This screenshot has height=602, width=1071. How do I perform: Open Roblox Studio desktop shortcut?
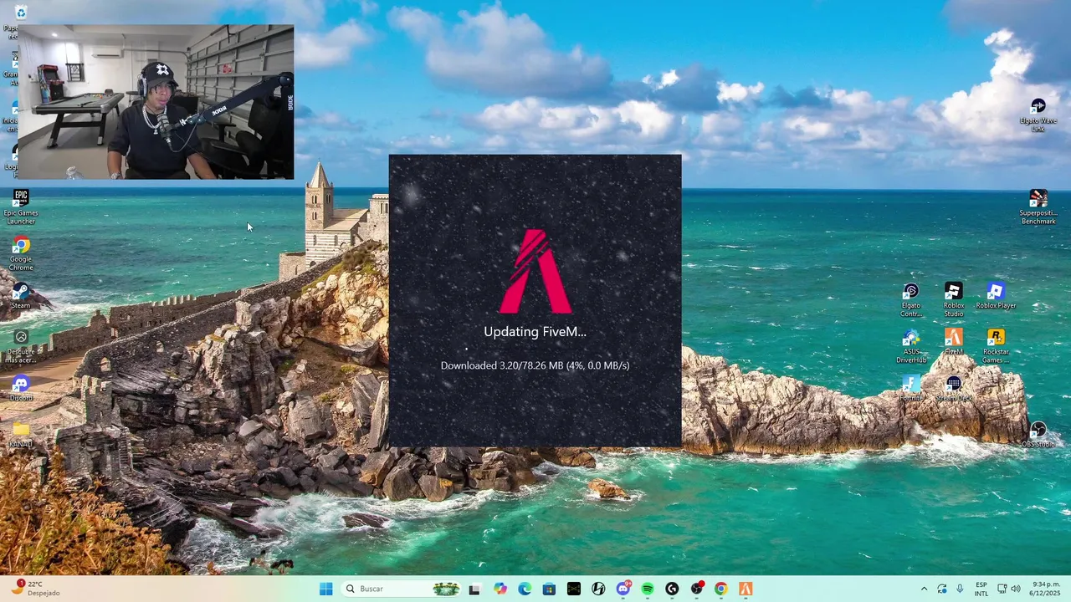pyautogui.click(x=953, y=299)
